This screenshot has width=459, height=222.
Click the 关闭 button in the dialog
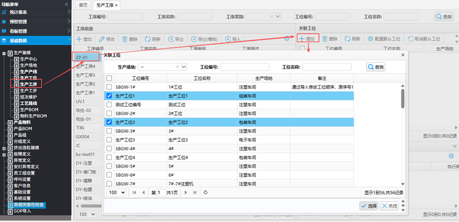[389, 206]
